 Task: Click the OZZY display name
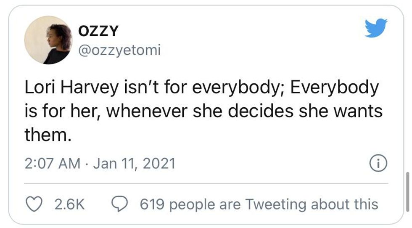tap(98, 31)
